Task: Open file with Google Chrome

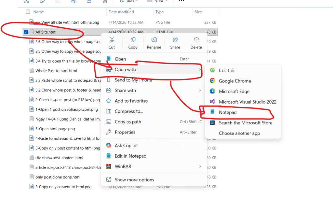Action: (x=234, y=81)
